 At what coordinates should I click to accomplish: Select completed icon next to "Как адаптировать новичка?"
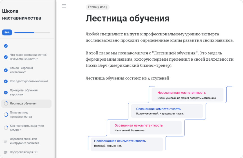[6, 81]
